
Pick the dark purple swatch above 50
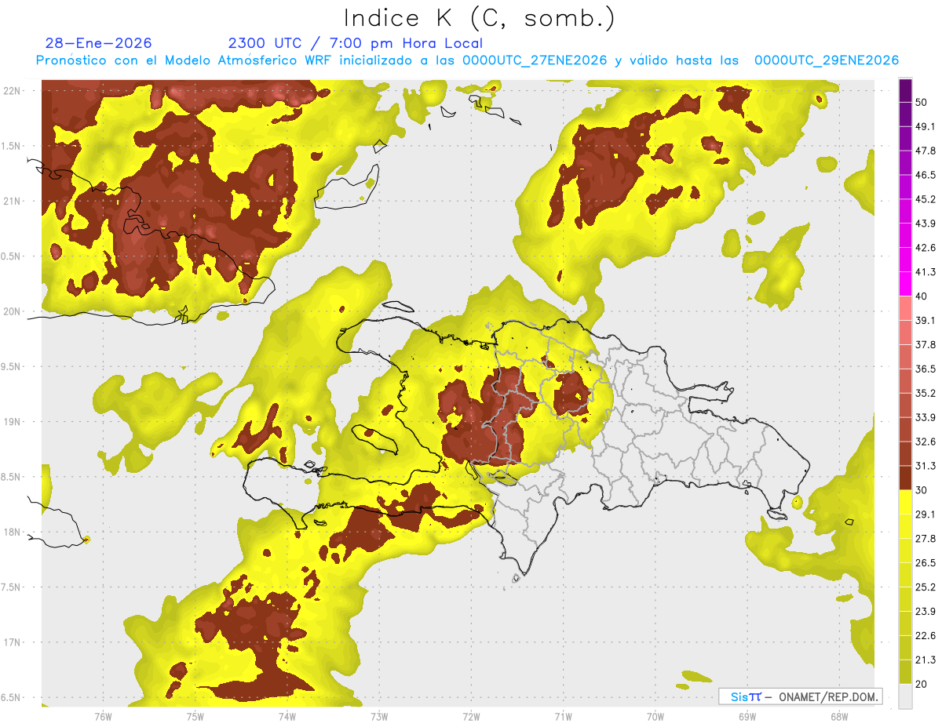(x=905, y=91)
